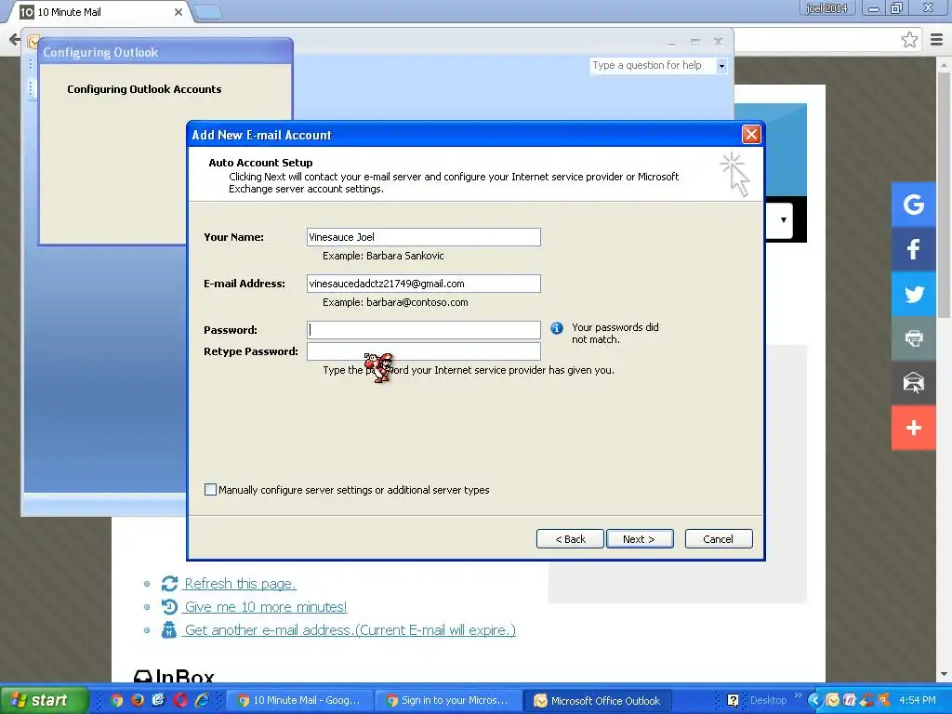Click the help icon in the taskbar
Screen dimensions: 952x714
[733, 701]
